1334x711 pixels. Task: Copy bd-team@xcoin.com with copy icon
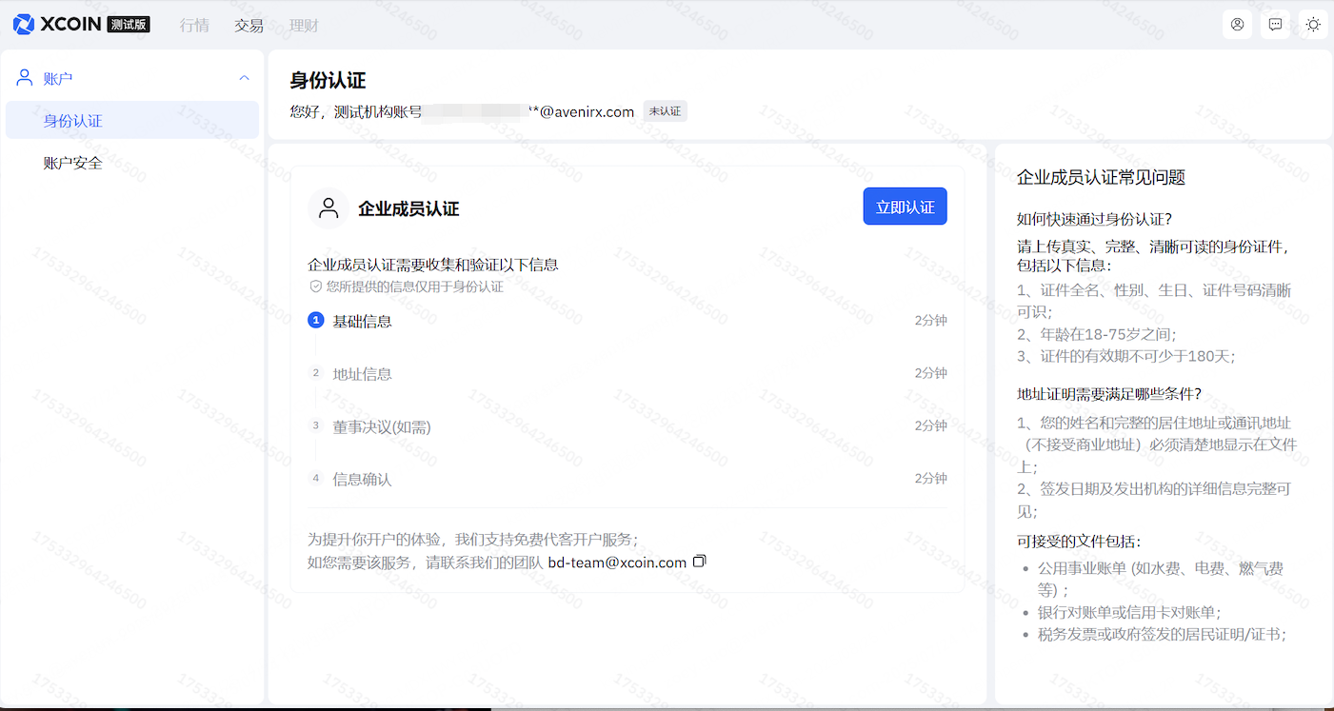(699, 562)
